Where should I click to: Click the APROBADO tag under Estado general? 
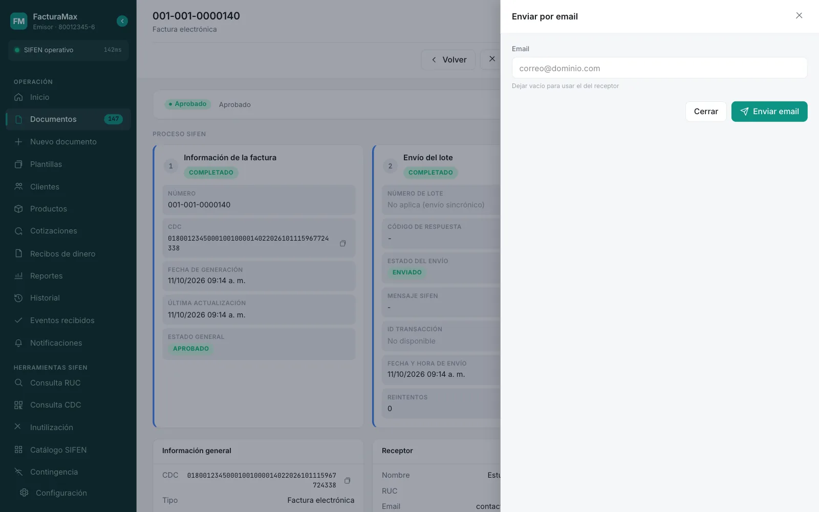click(x=191, y=349)
